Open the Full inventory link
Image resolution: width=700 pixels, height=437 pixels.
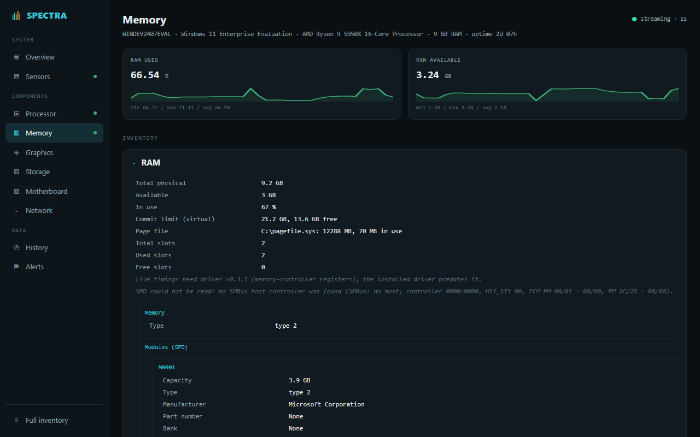pos(54,420)
